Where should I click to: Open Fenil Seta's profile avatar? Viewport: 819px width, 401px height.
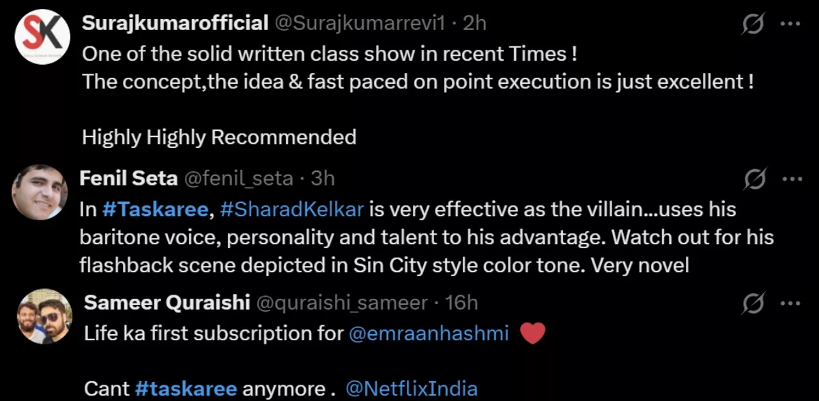40,192
